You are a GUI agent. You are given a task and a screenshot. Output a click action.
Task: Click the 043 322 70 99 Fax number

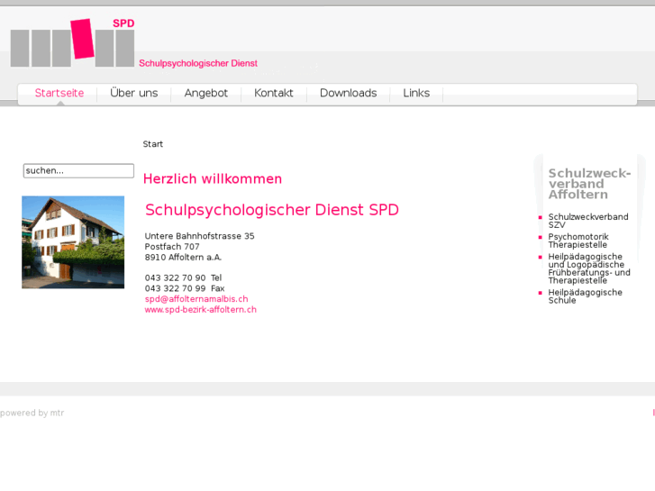pyautogui.click(x=185, y=288)
